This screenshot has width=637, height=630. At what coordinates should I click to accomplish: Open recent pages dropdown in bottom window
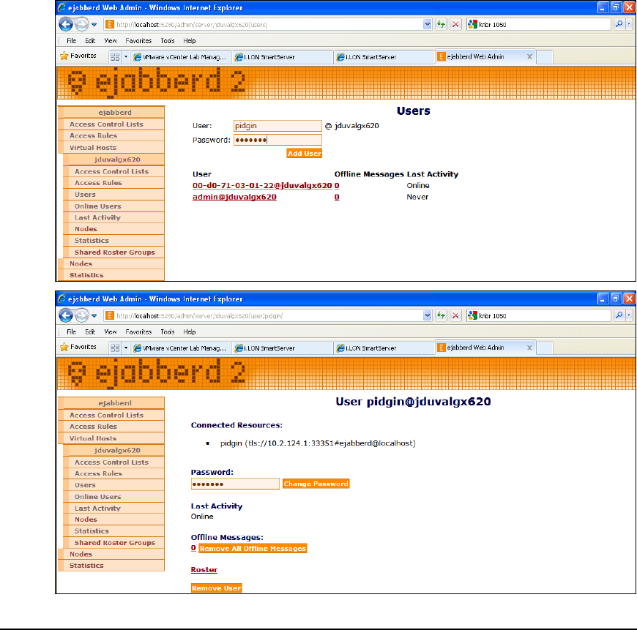point(94,316)
